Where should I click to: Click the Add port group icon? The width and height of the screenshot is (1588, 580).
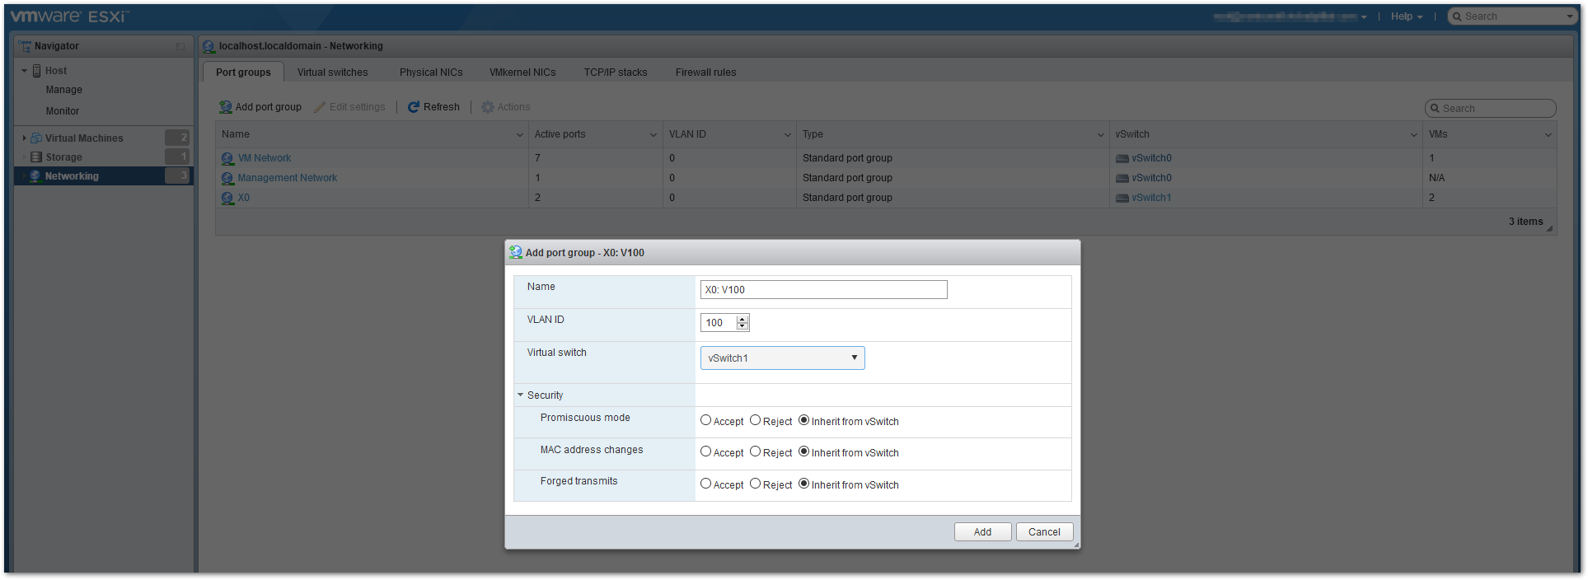225,107
